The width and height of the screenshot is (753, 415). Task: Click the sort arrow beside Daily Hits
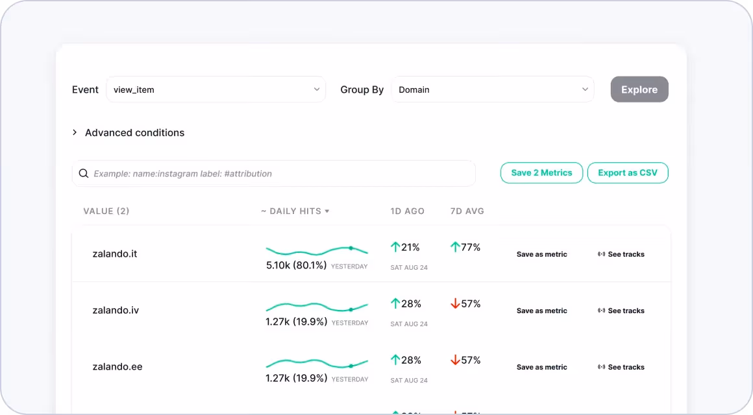tap(327, 211)
